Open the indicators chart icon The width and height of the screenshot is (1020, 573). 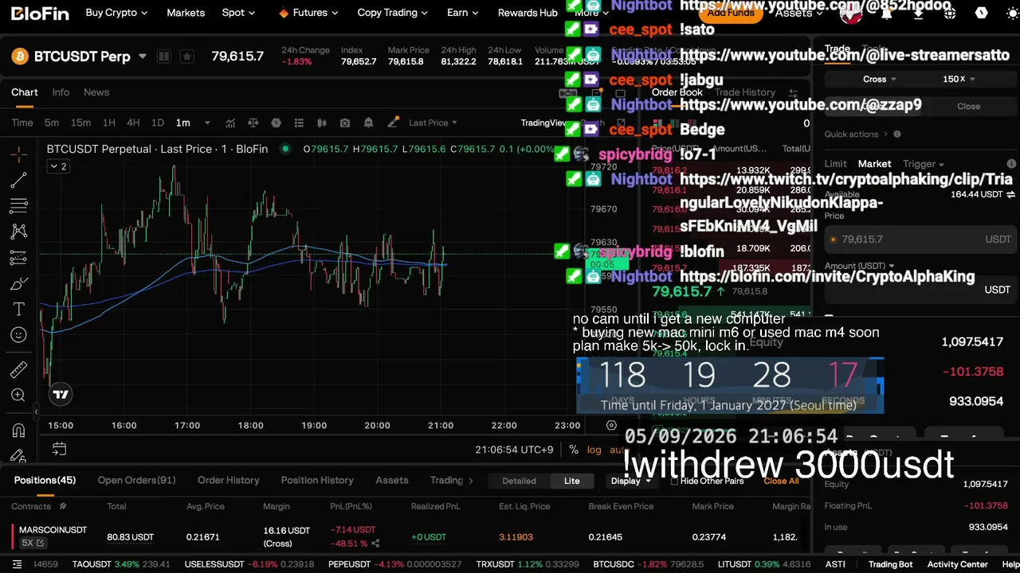click(x=230, y=123)
